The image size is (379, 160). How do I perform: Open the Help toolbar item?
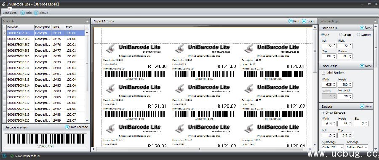[26, 13]
